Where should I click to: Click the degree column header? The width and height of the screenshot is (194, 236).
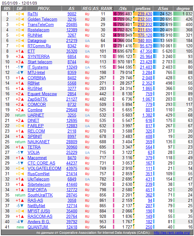(183, 8)
